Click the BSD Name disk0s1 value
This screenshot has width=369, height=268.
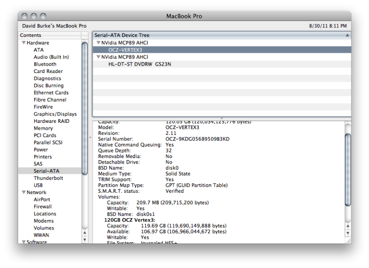click(x=146, y=214)
